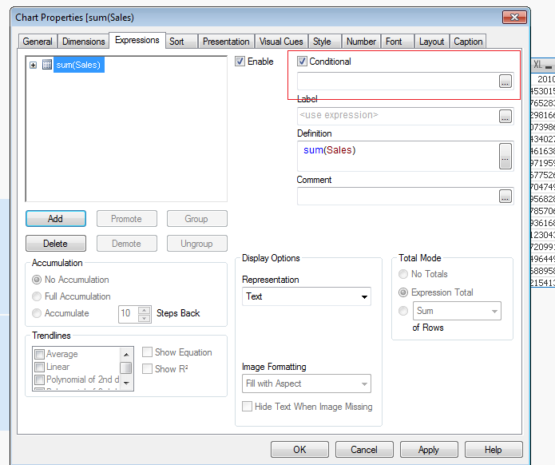This screenshot has height=465, width=555.
Task: Check the Average trendline option
Action: click(x=39, y=354)
